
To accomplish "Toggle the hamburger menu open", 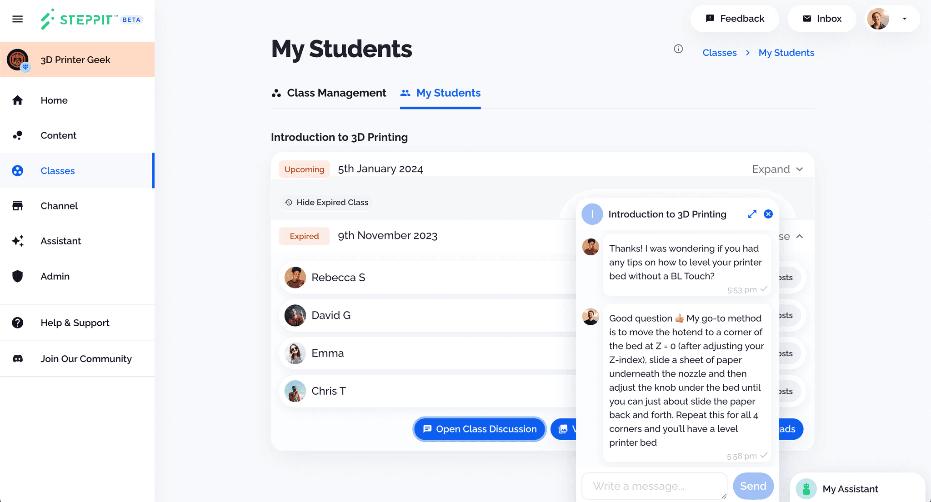I will coord(17,19).
